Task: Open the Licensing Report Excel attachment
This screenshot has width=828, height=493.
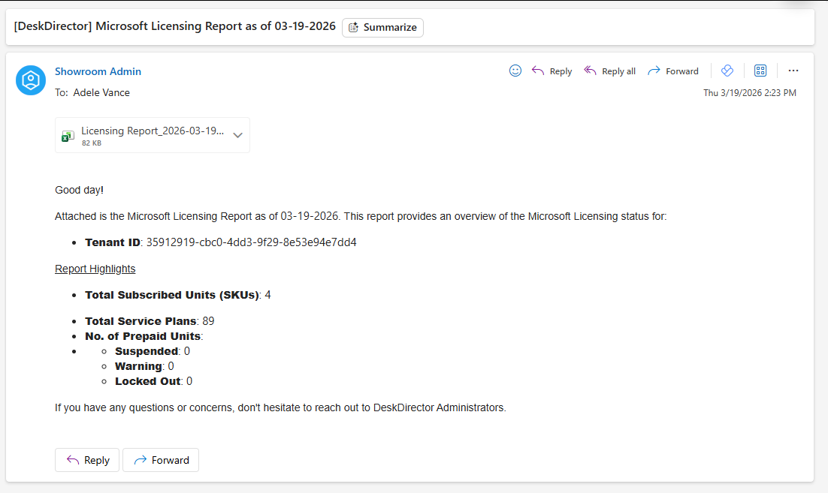Action: pos(152,131)
